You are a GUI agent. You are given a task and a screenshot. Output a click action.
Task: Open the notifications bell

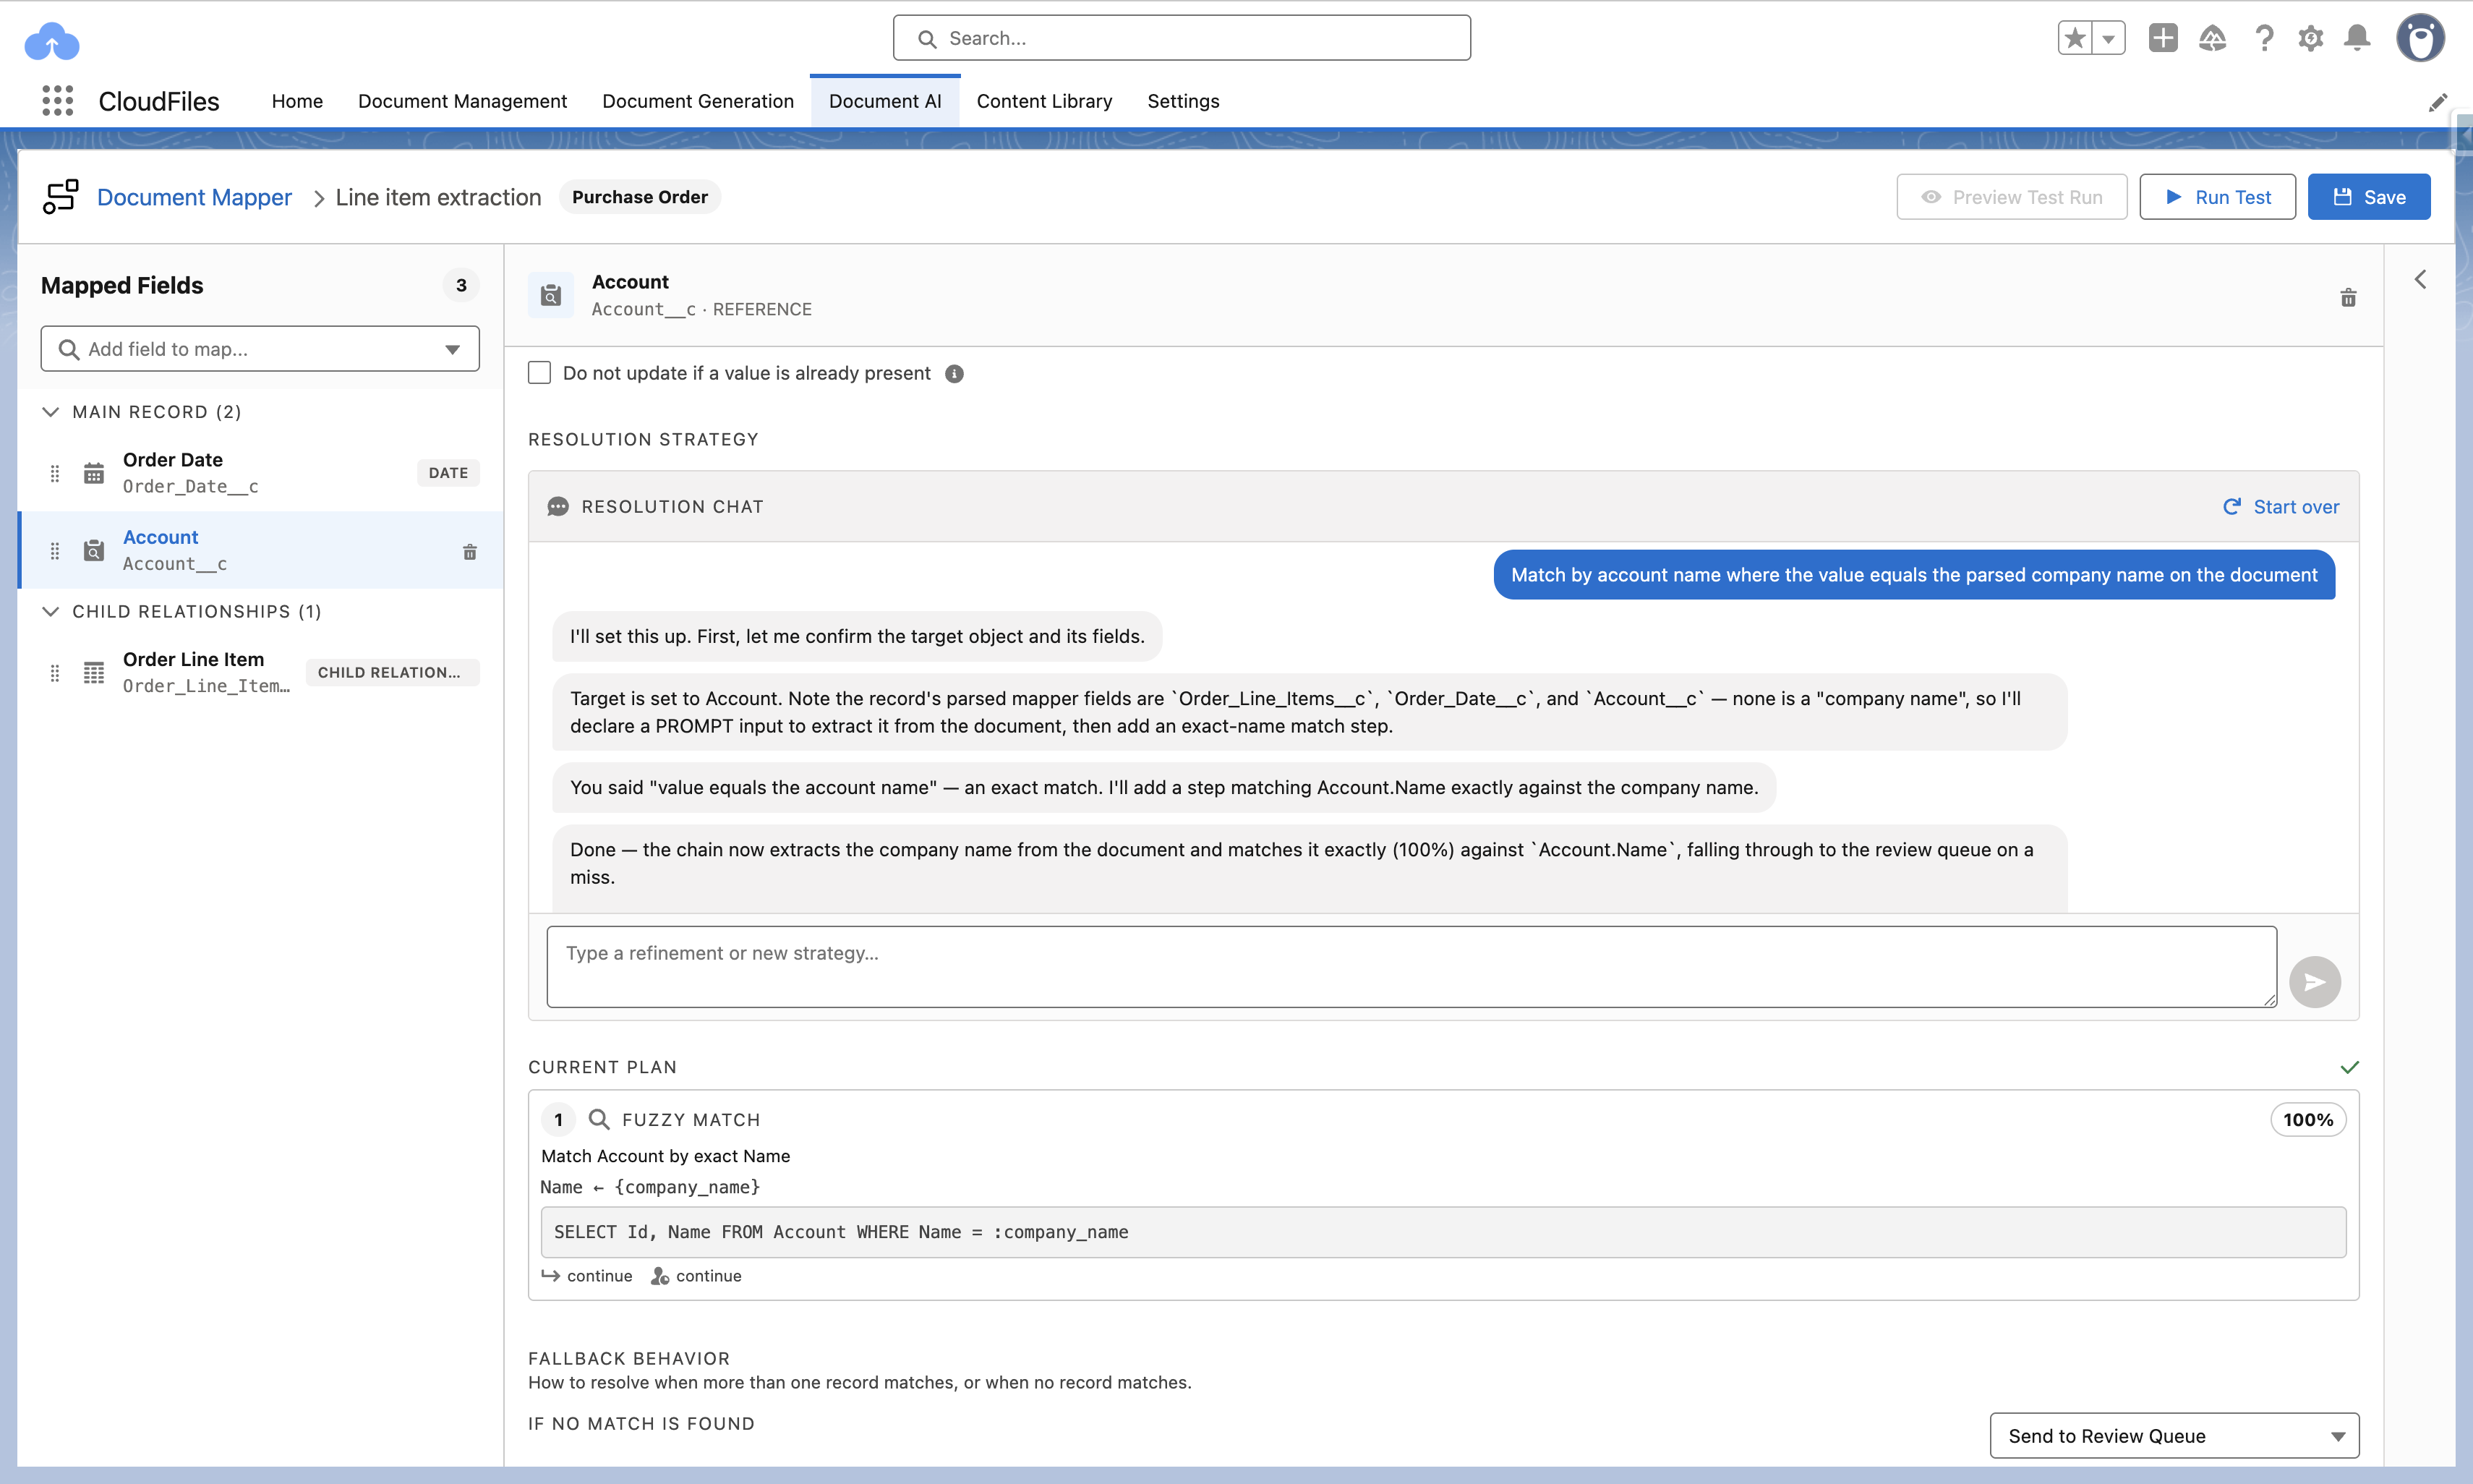tap(2357, 38)
